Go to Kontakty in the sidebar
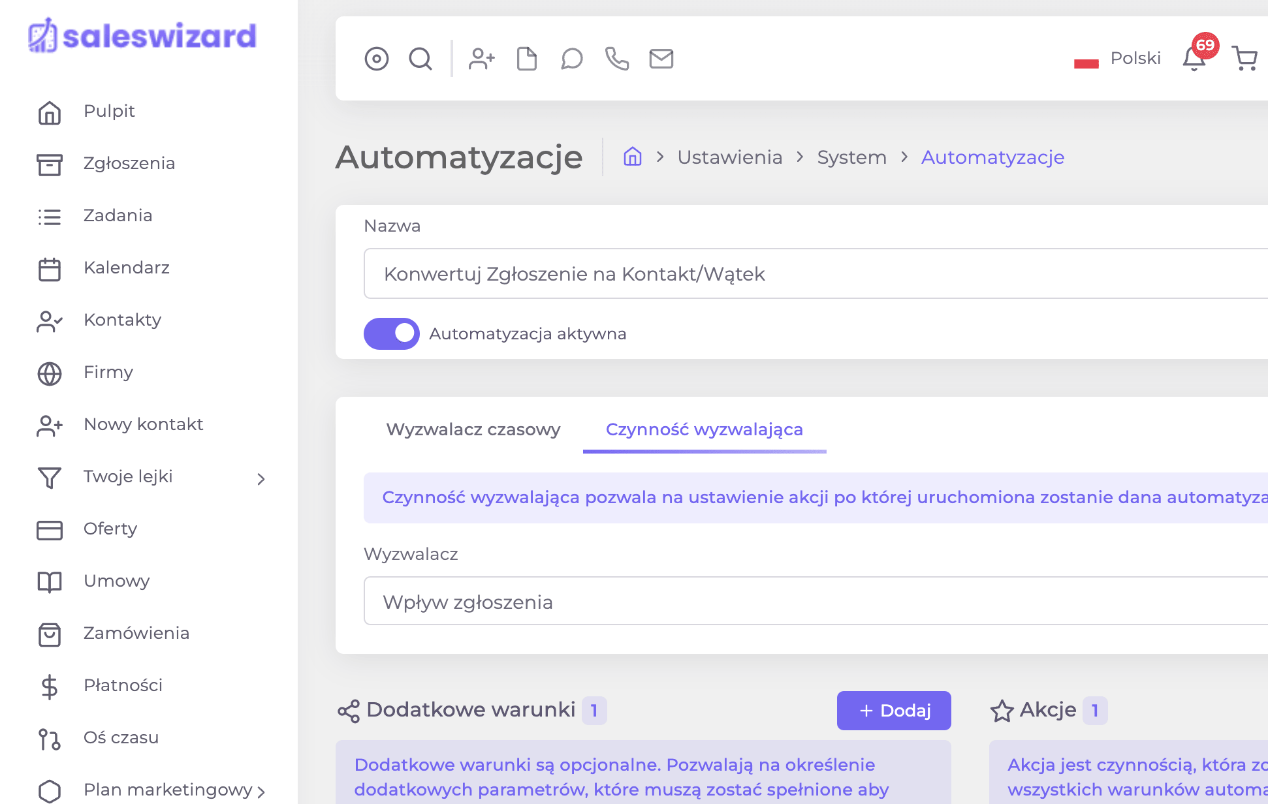1268x804 pixels. (123, 320)
